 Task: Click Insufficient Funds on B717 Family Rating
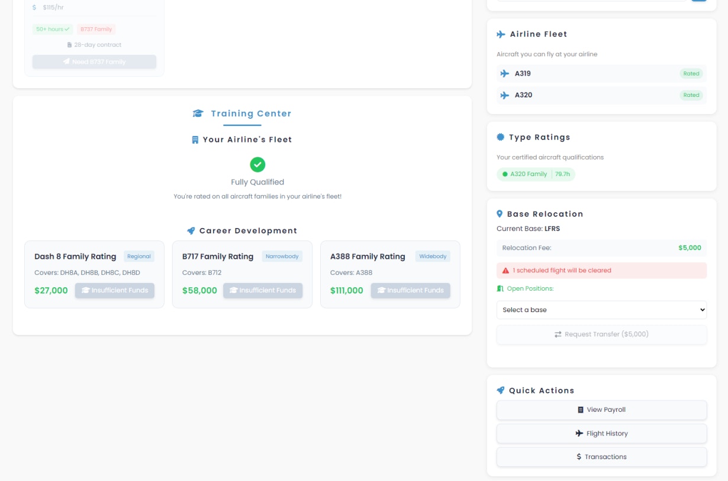click(262, 290)
